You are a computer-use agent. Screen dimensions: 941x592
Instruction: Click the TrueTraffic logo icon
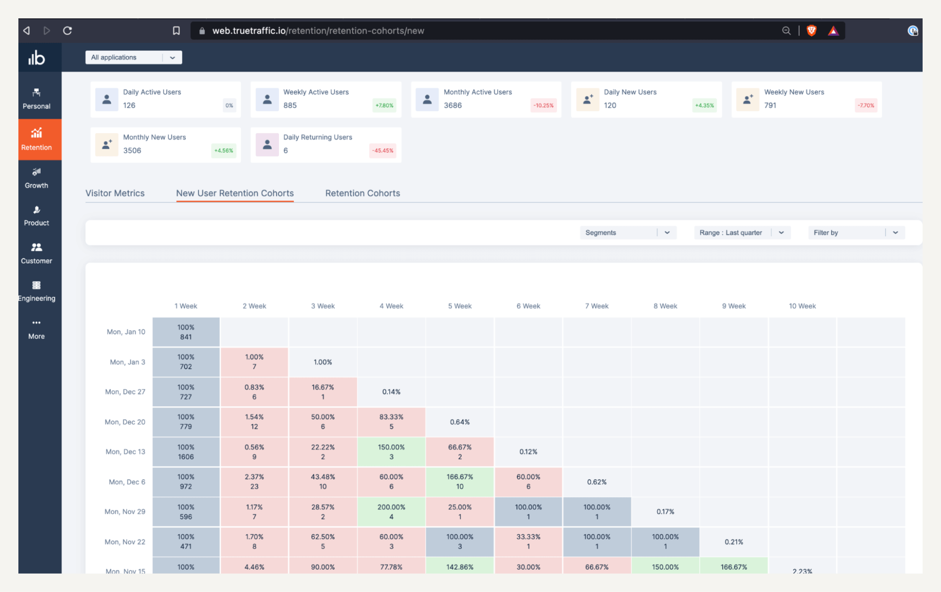click(x=36, y=57)
